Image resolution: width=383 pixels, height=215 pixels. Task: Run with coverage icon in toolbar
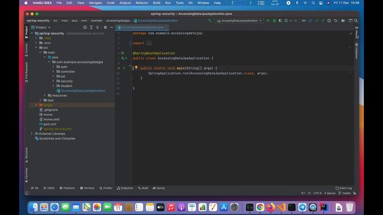pos(280,21)
